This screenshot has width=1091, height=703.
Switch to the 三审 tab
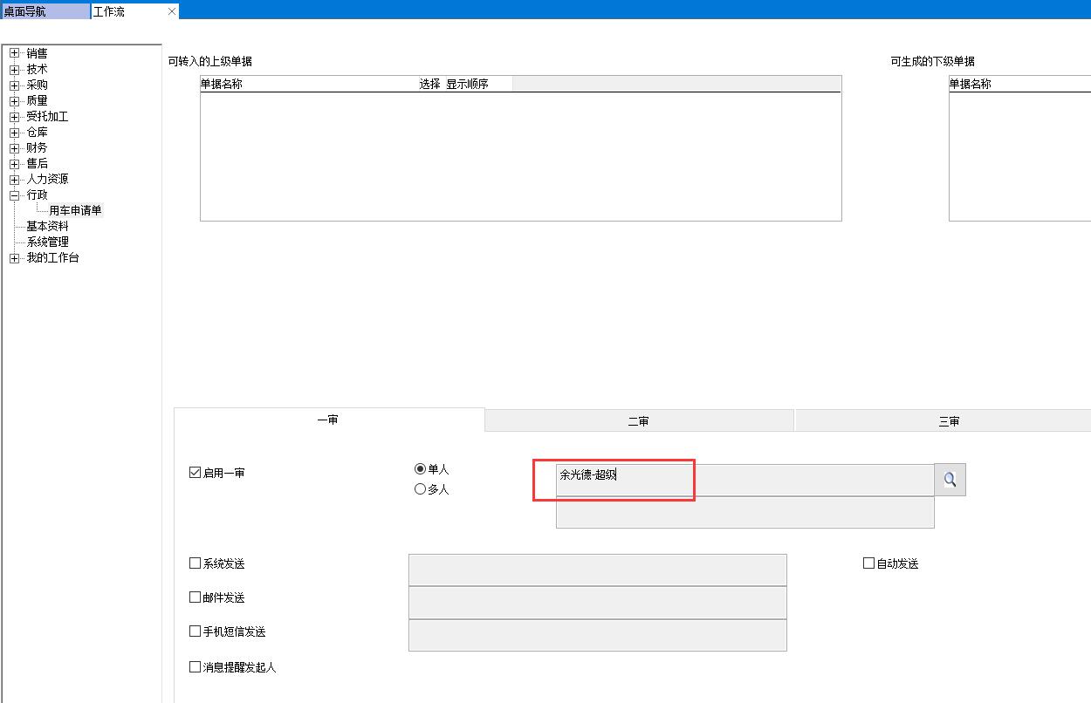[x=949, y=421]
